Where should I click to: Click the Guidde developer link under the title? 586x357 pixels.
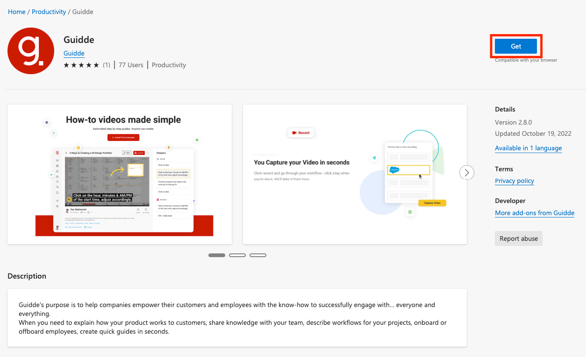tap(74, 53)
